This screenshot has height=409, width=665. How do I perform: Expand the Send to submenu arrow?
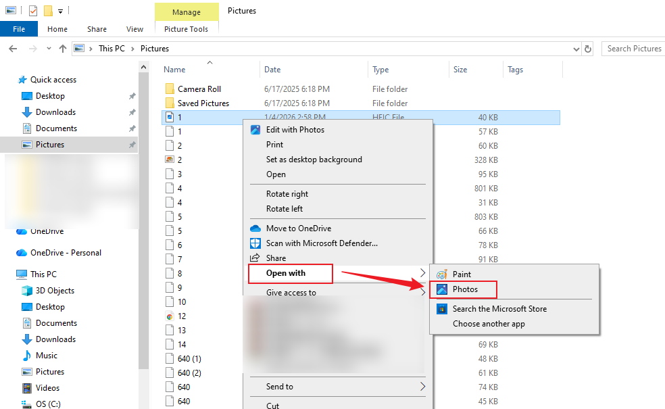[x=423, y=387]
